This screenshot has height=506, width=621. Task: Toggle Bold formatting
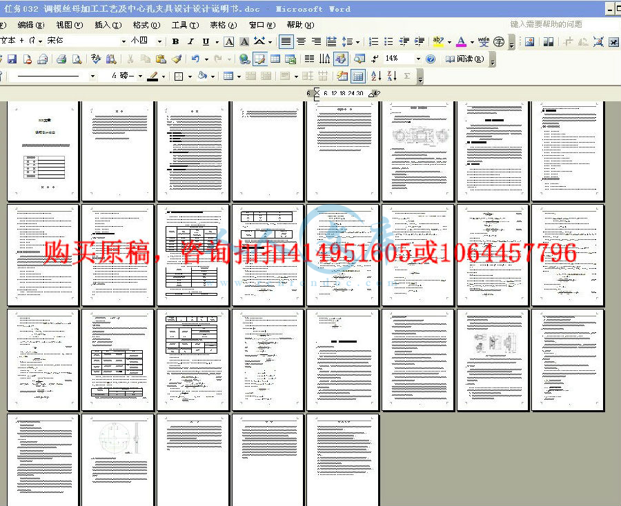(x=176, y=41)
